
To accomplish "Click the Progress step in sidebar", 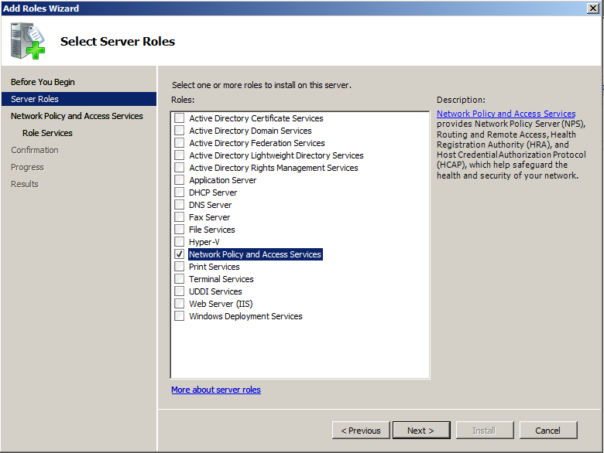I will click(x=27, y=167).
